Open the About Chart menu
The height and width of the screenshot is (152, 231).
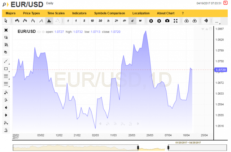[166, 13]
